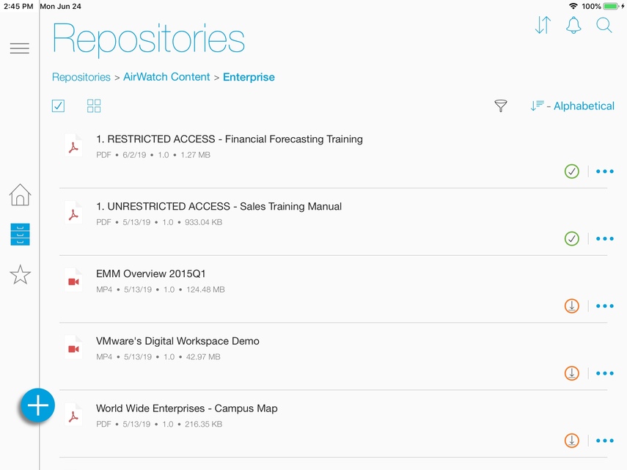Open the sync transfers arrows icon

[543, 26]
